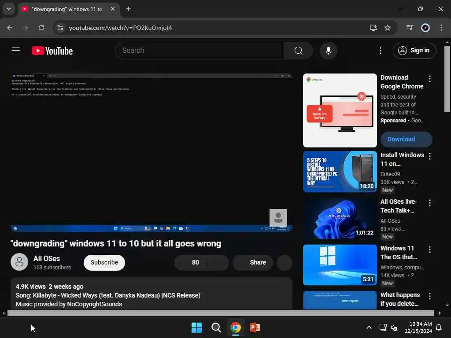Like the video showing 80 likes
Image resolution: width=451 pixels, height=338 pixels.
coord(190,262)
